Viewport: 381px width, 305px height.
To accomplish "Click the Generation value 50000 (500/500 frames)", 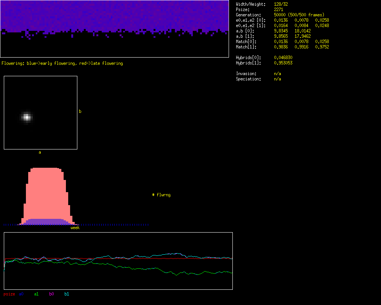I will (299, 15).
